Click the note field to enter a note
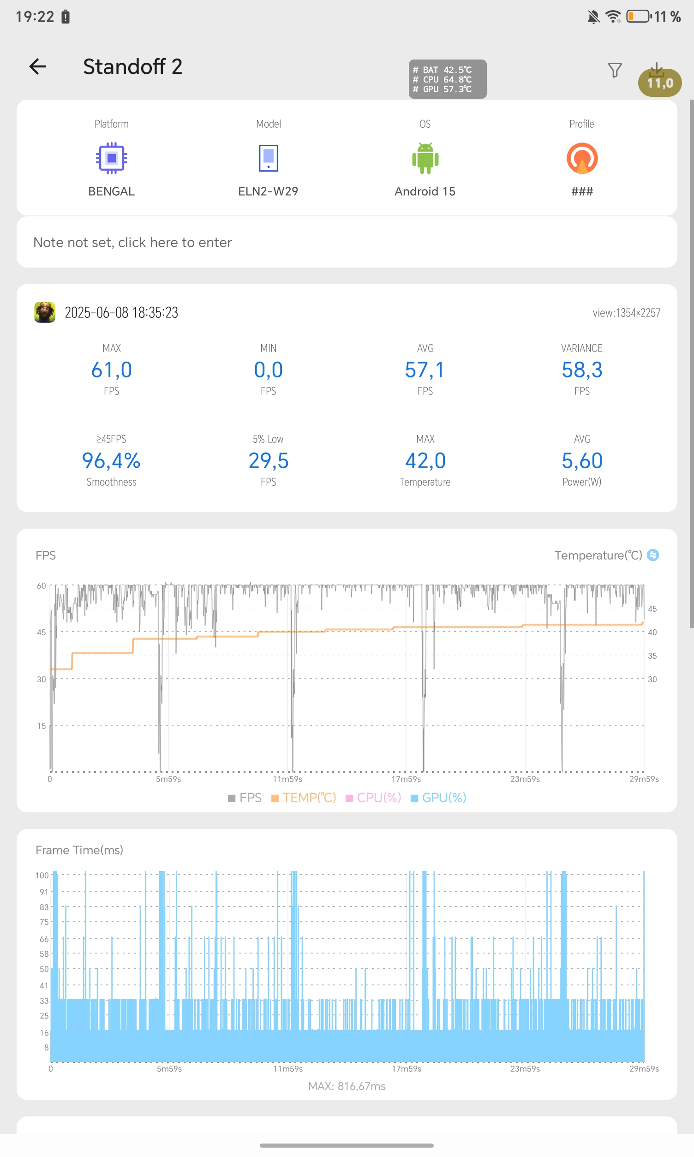Image resolution: width=694 pixels, height=1157 pixels. (x=347, y=242)
